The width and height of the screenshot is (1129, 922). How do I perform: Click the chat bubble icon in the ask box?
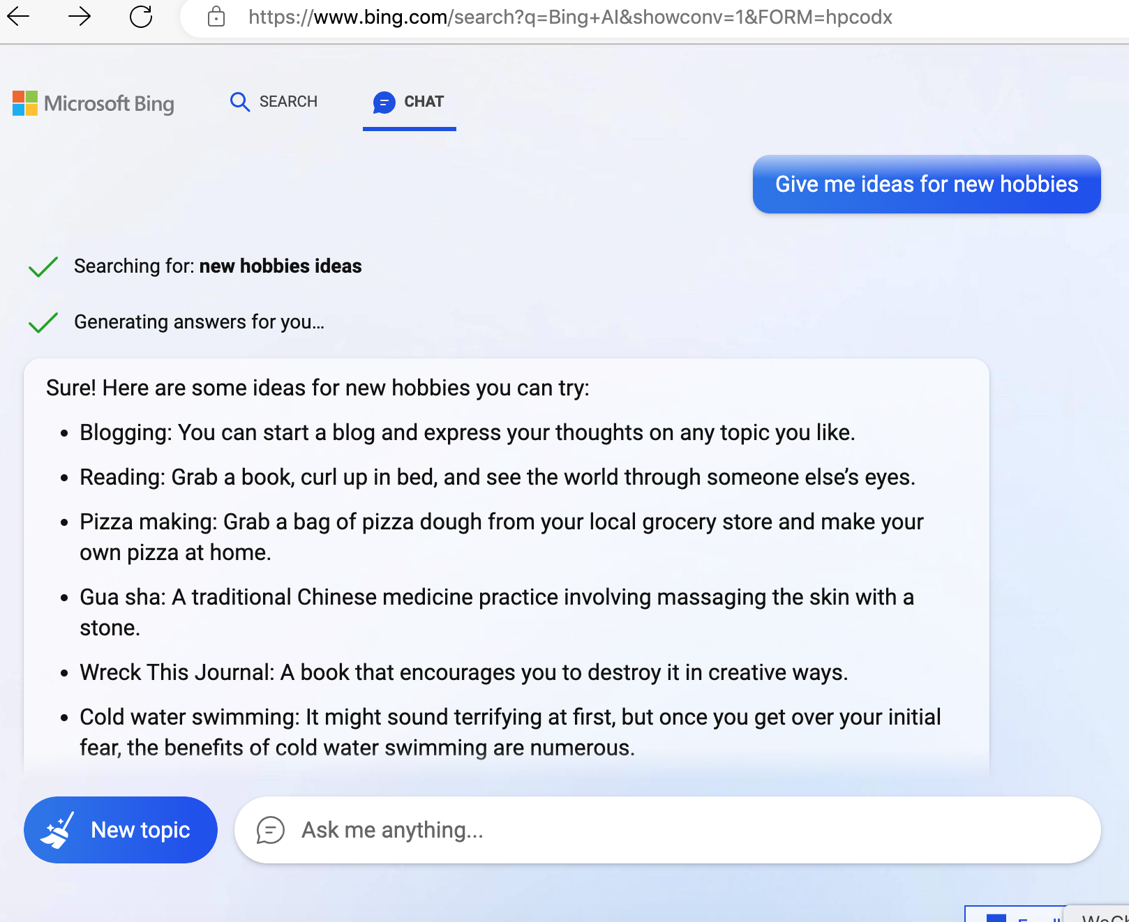coord(270,830)
